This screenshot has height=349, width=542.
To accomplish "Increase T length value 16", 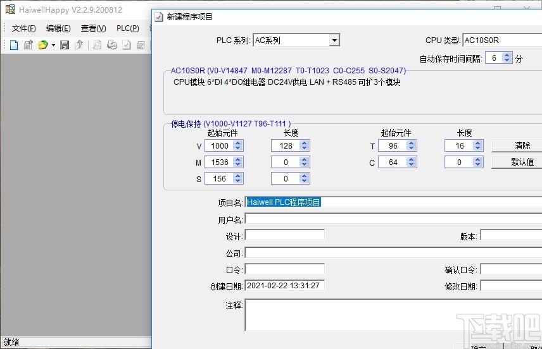I will (x=477, y=144).
